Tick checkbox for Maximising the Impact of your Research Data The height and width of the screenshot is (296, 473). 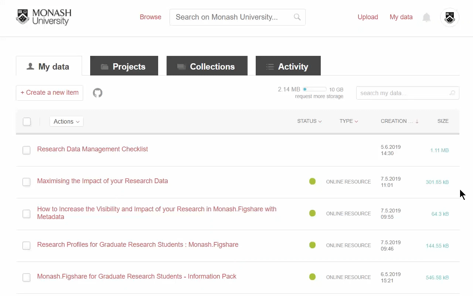[x=27, y=182]
